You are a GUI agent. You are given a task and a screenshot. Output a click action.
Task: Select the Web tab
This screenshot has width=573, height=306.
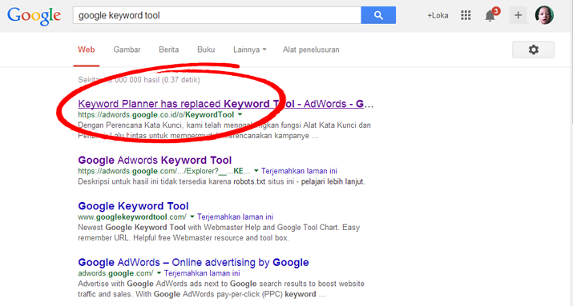click(87, 50)
